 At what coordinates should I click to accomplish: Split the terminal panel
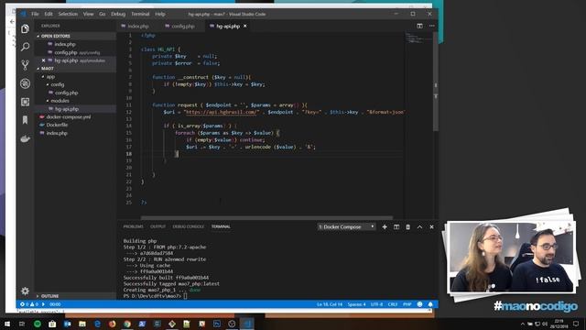pos(396,226)
